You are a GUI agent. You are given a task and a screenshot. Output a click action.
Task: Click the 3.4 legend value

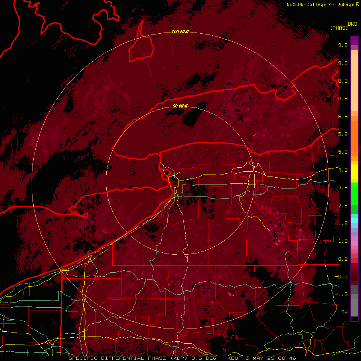click(x=343, y=188)
